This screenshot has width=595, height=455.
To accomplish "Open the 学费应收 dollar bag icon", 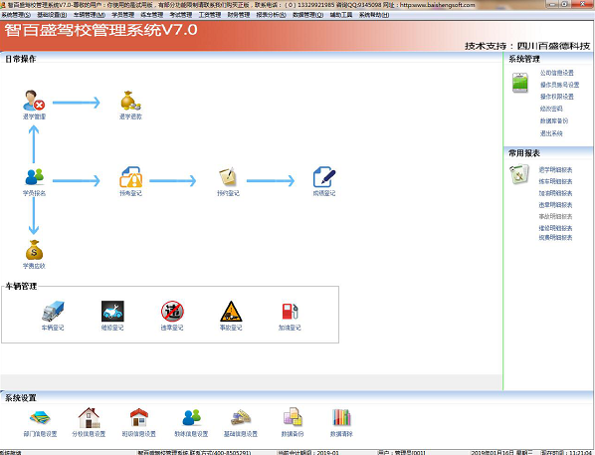I will (34, 250).
